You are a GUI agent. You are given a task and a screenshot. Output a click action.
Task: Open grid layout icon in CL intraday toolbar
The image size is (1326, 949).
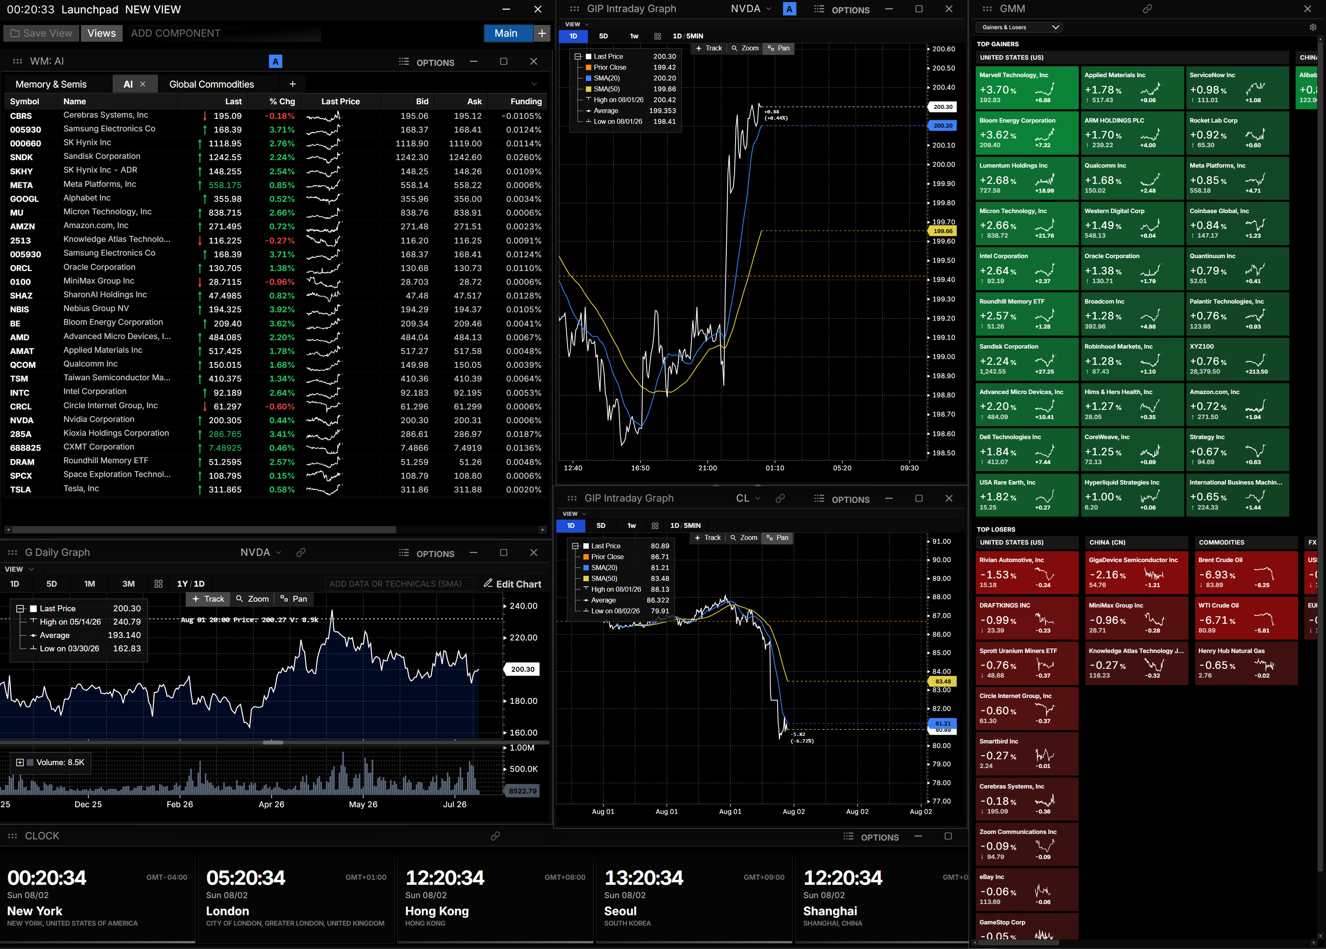coord(655,526)
